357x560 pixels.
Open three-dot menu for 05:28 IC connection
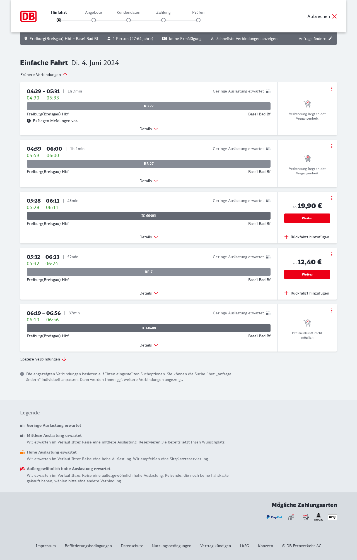point(332,198)
